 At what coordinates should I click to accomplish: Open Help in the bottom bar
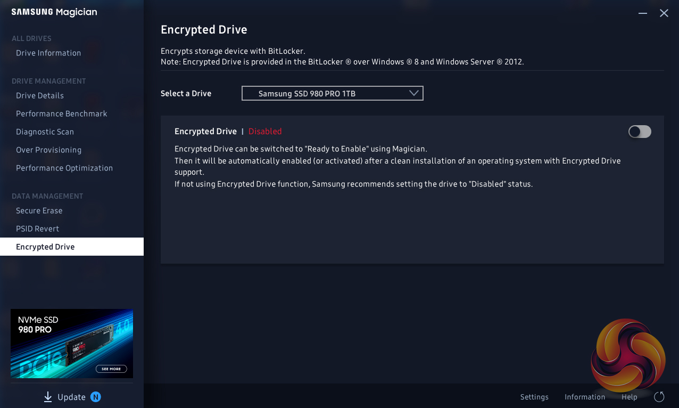[630, 397]
